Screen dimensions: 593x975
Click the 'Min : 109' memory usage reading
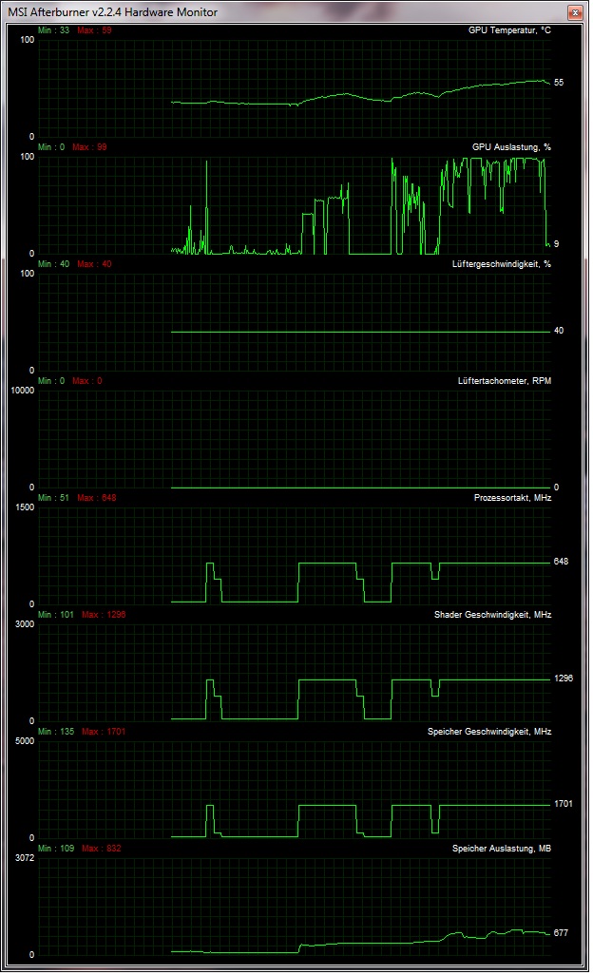pyautogui.click(x=56, y=849)
